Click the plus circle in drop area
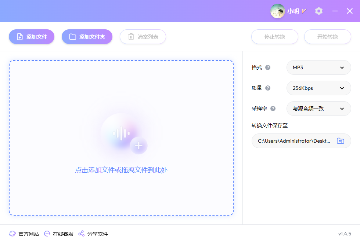360x242 pixels. click(x=138, y=146)
